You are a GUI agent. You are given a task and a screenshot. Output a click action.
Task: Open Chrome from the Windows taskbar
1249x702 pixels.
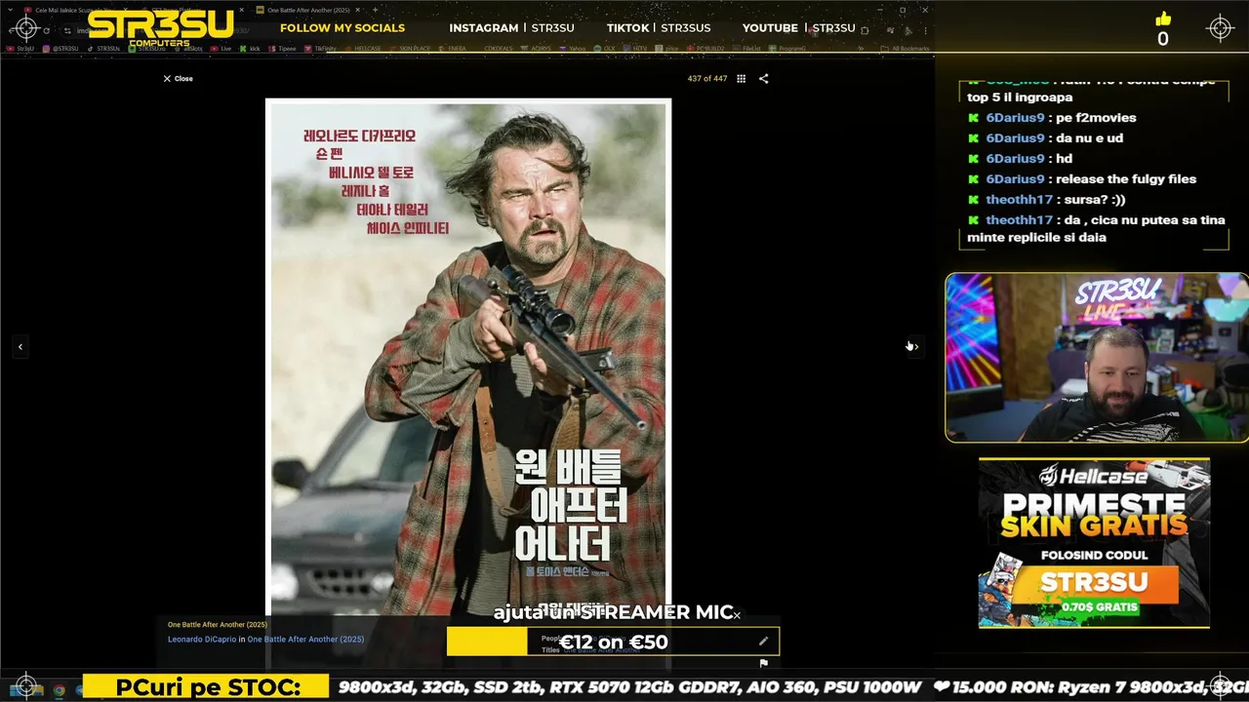point(59,690)
